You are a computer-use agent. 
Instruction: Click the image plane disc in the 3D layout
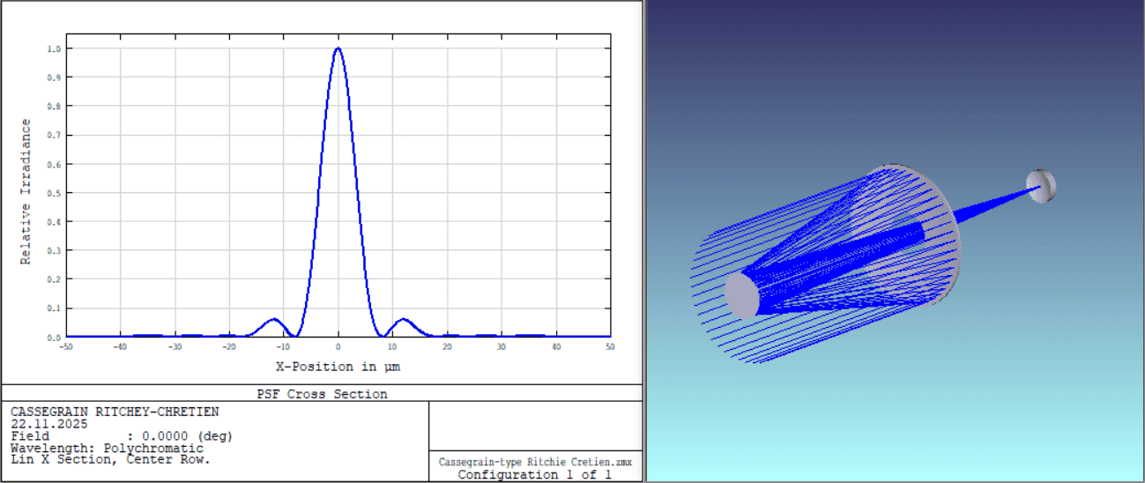point(1041,186)
